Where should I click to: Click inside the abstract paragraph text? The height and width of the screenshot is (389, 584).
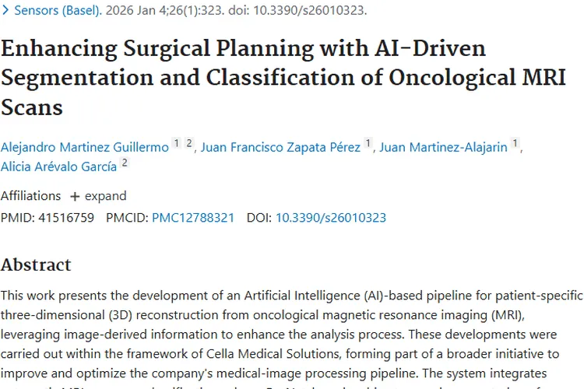point(288,335)
